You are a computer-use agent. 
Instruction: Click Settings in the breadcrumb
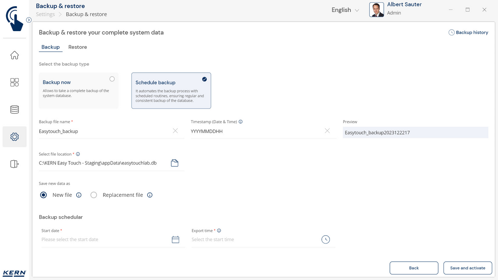pos(45,14)
